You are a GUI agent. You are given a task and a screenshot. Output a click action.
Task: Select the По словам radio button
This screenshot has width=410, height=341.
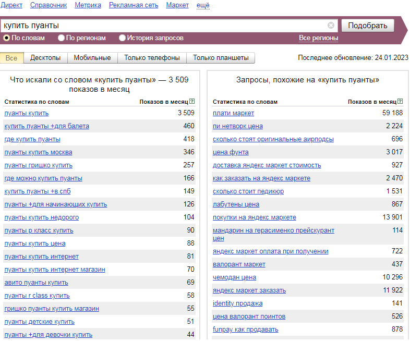(x=7, y=38)
